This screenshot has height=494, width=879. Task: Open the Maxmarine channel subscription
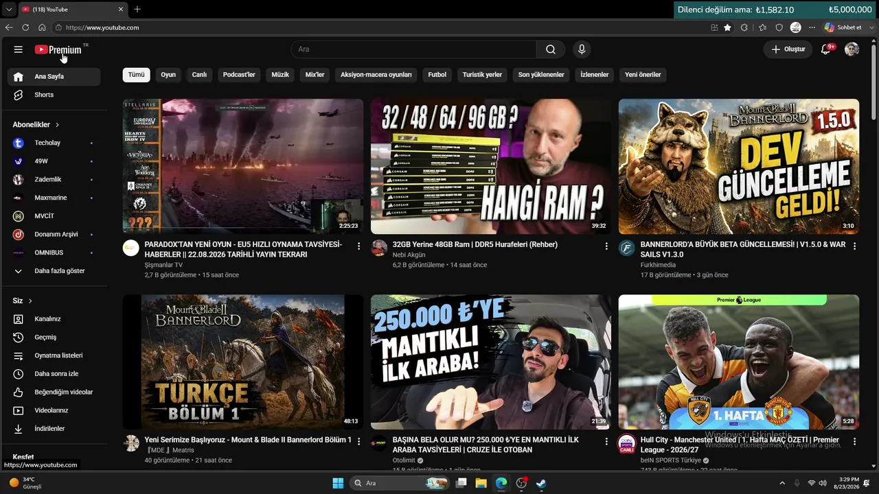(x=54, y=198)
